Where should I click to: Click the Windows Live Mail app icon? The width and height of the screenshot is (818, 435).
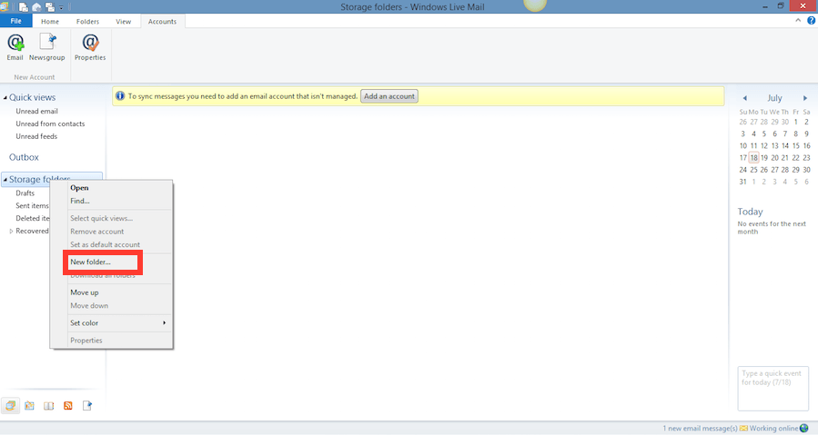pyautogui.click(x=5, y=6)
